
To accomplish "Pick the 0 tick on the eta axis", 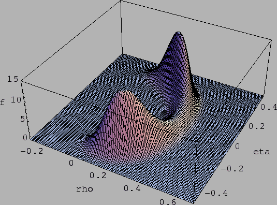I will [237, 146].
